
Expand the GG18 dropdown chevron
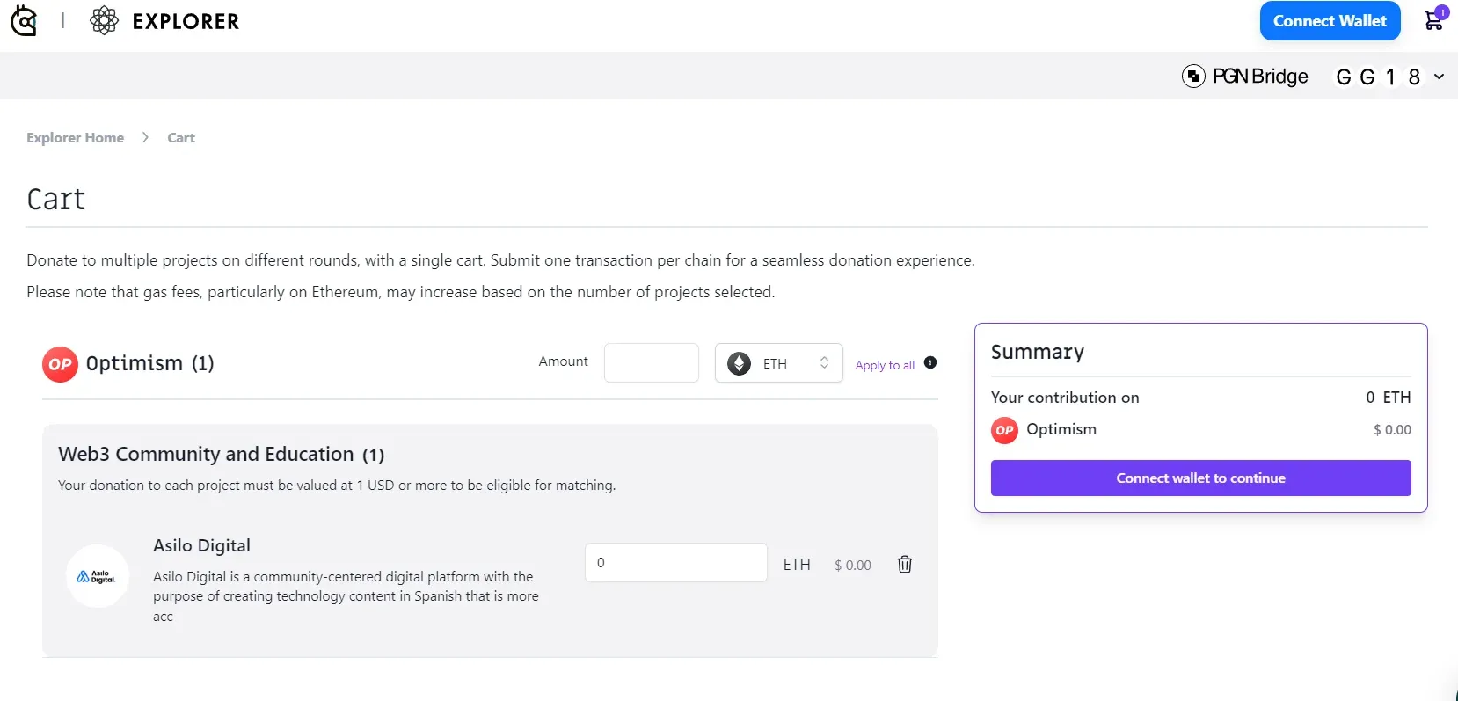coord(1440,77)
